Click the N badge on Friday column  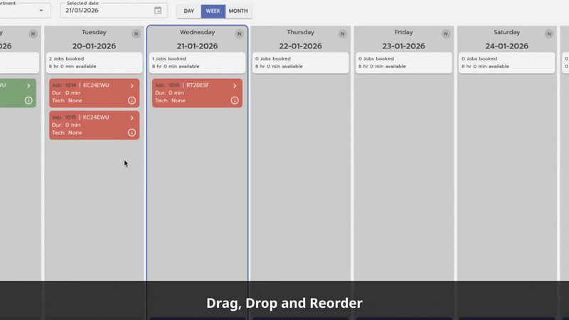point(446,33)
